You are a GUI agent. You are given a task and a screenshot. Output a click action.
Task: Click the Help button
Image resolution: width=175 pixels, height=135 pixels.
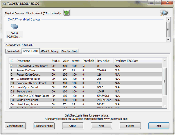101,126
